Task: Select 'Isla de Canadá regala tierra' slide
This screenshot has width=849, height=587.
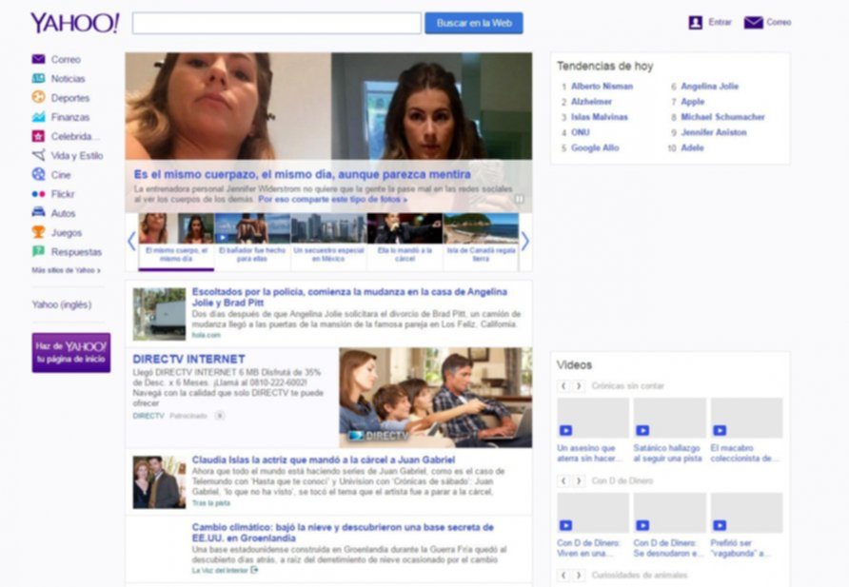Action: [481, 242]
